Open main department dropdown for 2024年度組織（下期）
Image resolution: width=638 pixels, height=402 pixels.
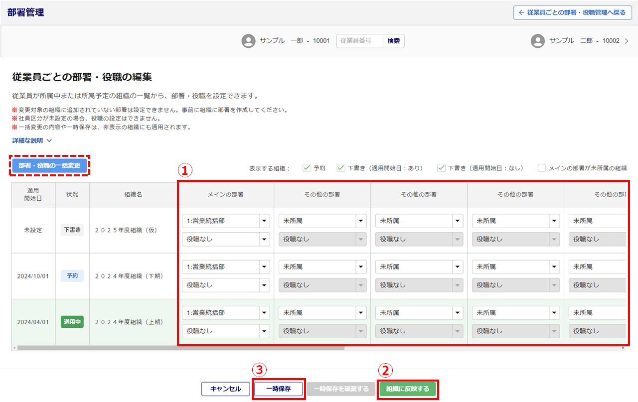coord(226,267)
